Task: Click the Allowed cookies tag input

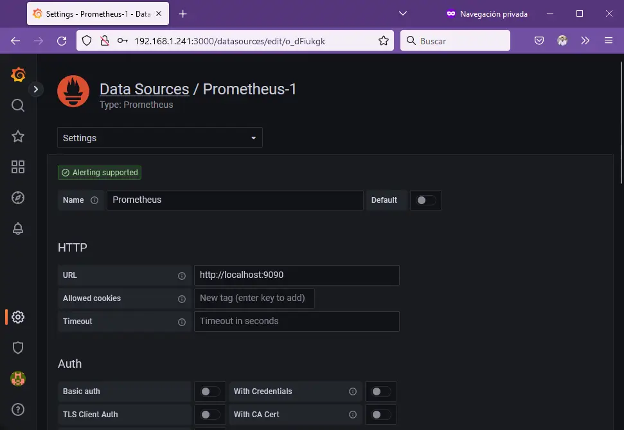Action: pos(254,298)
